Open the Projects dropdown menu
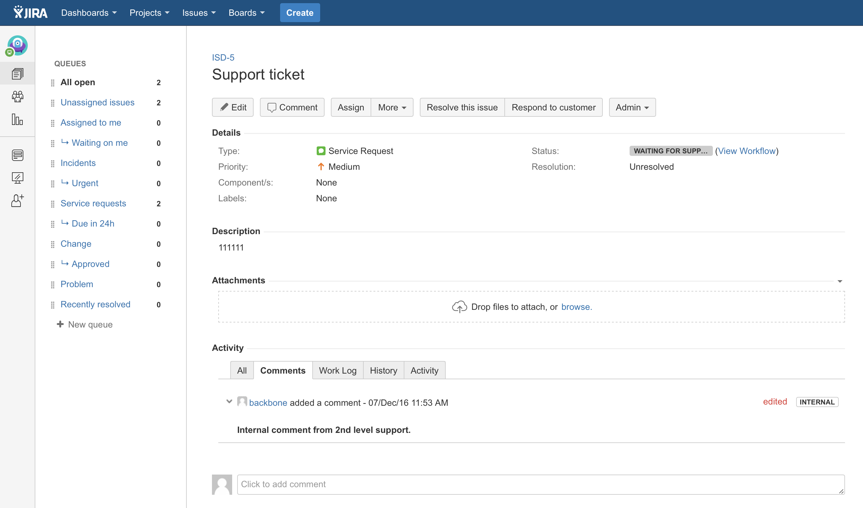Screen dimensions: 863x508 (149, 13)
